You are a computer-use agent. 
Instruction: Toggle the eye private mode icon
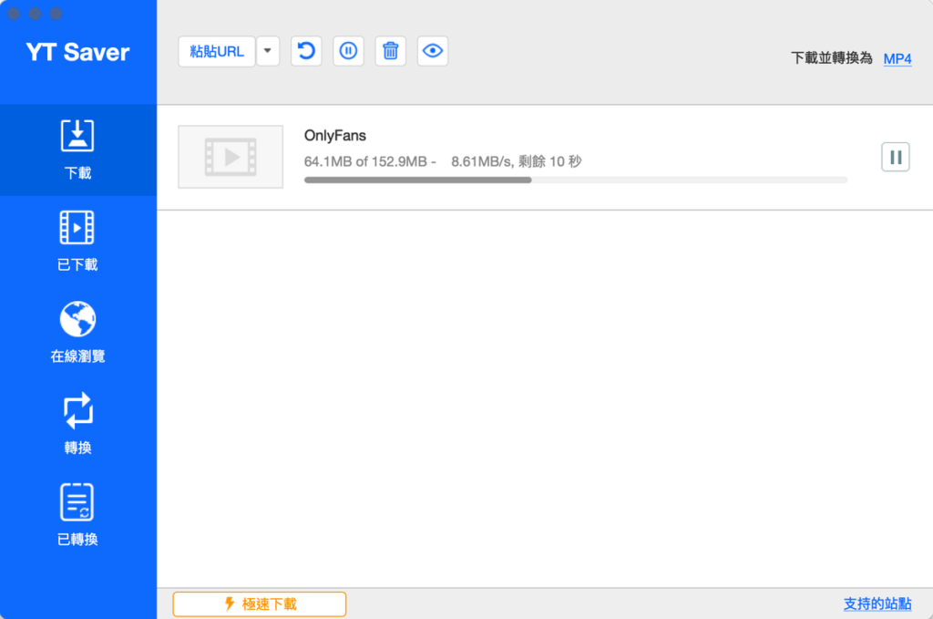tap(433, 51)
